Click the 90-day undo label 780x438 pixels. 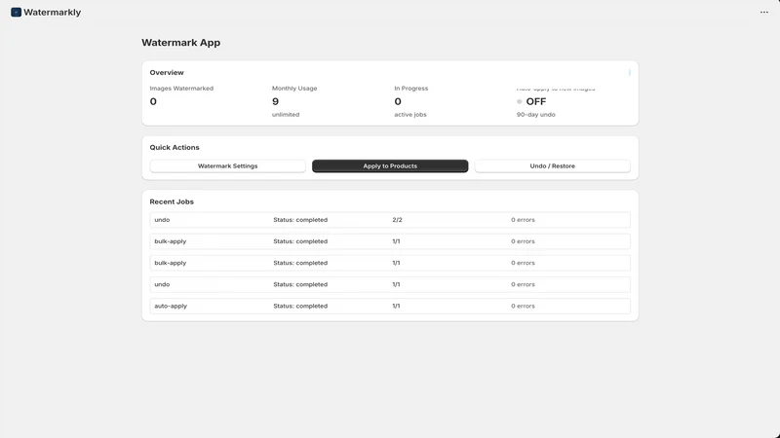[x=535, y=114]
